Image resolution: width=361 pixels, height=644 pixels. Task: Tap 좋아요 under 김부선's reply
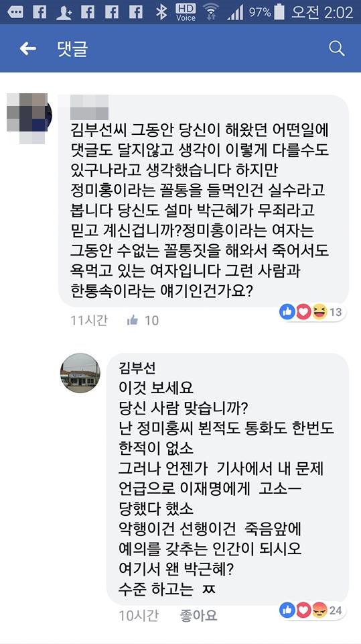(x=198, y=616)
